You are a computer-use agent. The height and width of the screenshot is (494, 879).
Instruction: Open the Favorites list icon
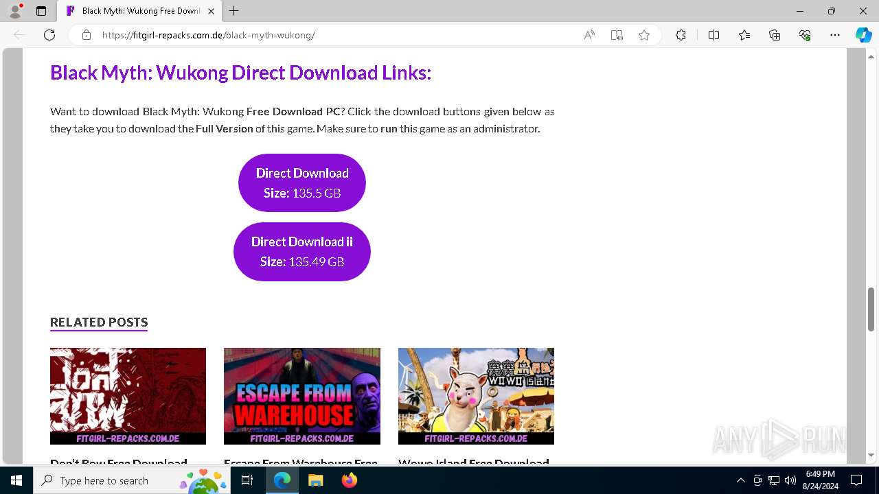click(x=744, y=35)
